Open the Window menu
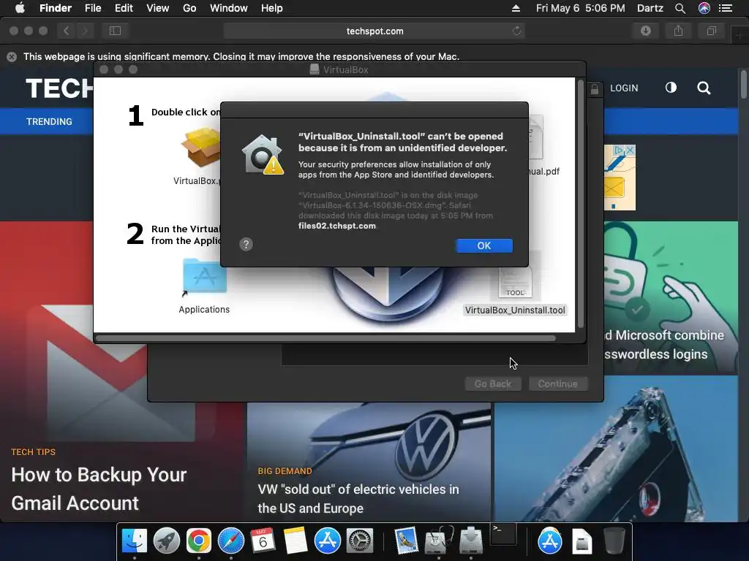The height and width of the screenshot is (561, 749). point(229,8)
